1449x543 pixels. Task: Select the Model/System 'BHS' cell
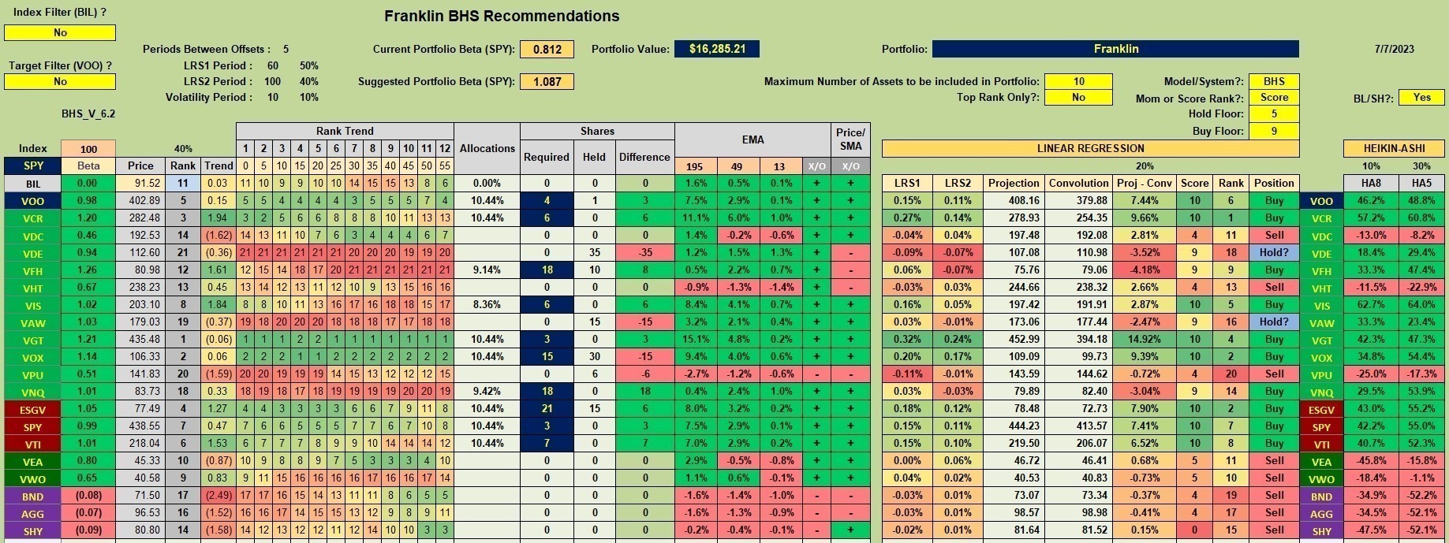pyautogui.click(x=1274, y=81)
